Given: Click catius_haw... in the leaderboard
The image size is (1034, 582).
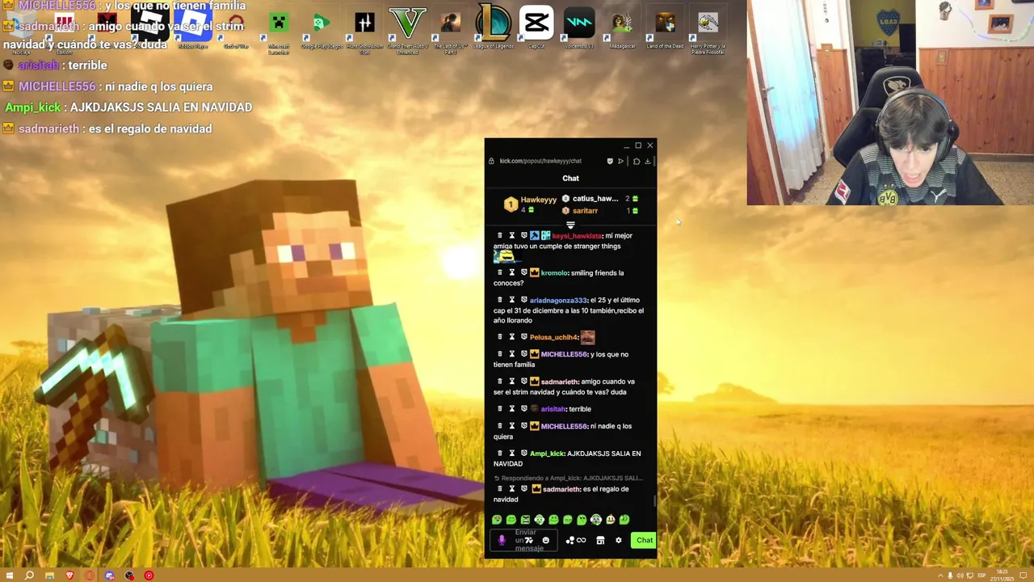Looking at the screenshot, I should pos(595,199).
